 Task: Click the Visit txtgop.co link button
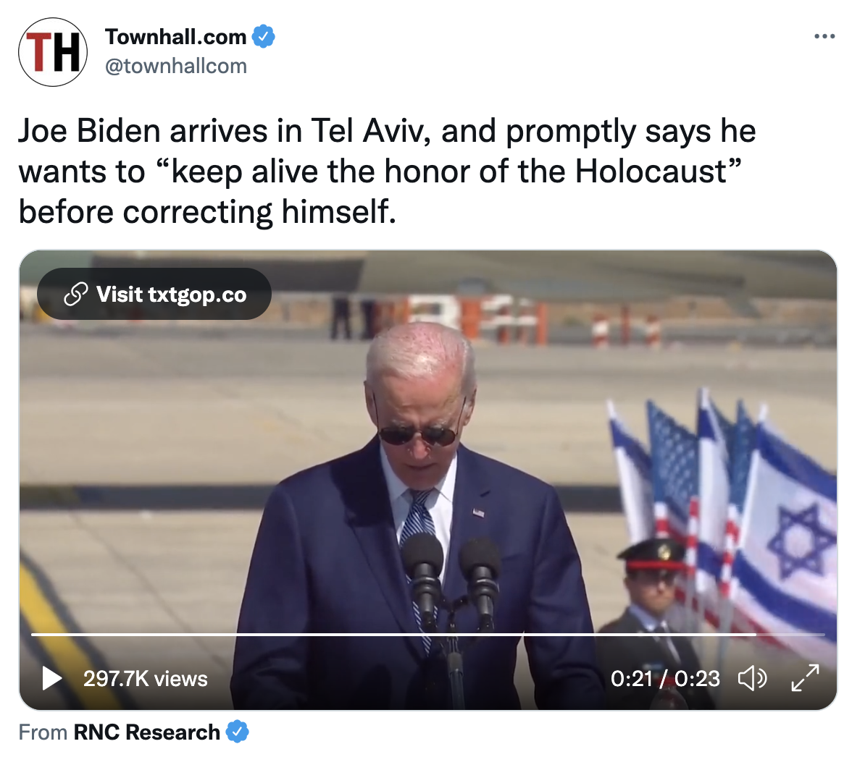tap(154, 294)
